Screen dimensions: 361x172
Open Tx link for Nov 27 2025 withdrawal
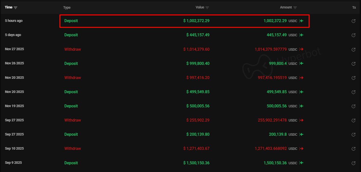click(353, 49)
